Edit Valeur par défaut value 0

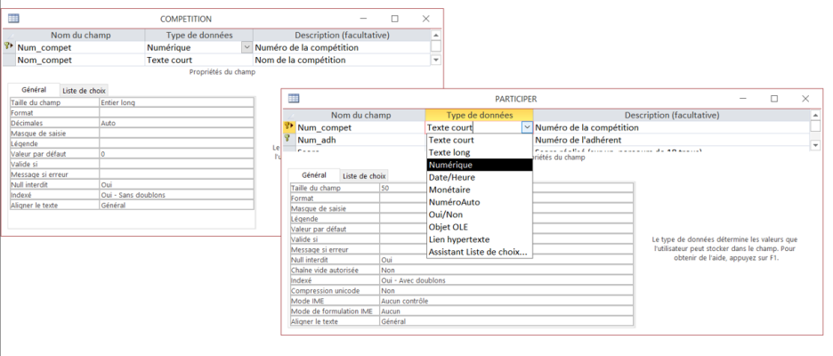click(x=176, y=154)
